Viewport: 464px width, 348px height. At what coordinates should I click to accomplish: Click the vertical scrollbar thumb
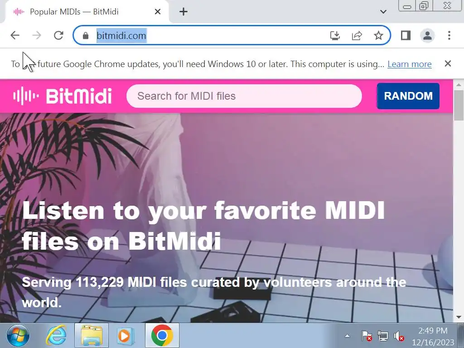point(459,105)
